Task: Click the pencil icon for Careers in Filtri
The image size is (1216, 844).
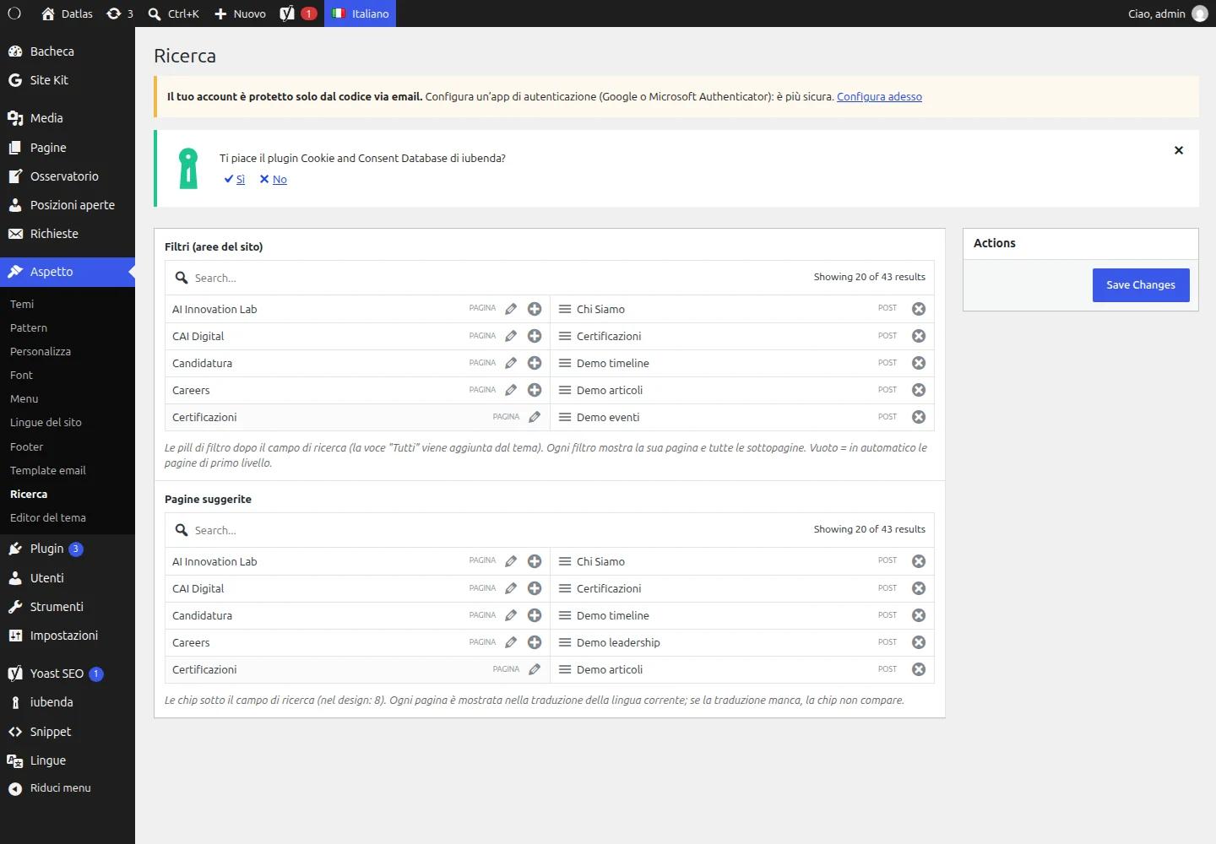Action: (x=511, y=390)
